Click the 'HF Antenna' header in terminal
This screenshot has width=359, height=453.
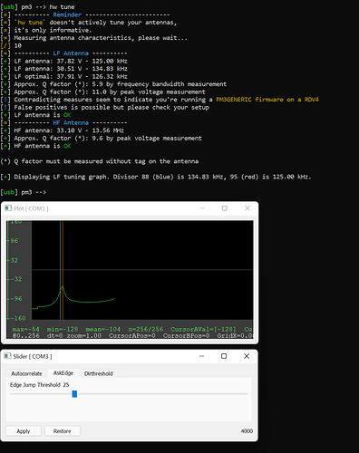point(71,122)
